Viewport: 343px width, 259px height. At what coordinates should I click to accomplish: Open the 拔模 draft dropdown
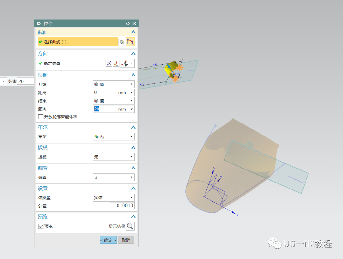[113, 157]
